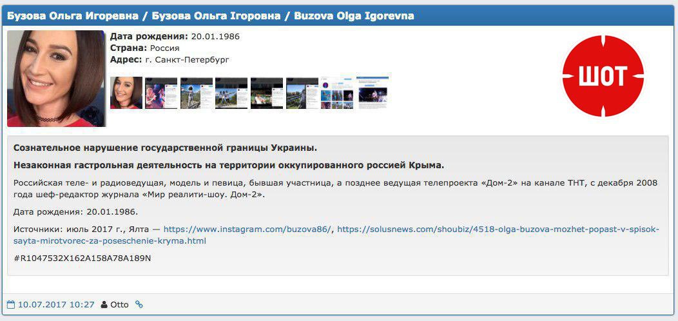Click the bold line Сознательное нарушение государственной границы

[x=165, y=148]
